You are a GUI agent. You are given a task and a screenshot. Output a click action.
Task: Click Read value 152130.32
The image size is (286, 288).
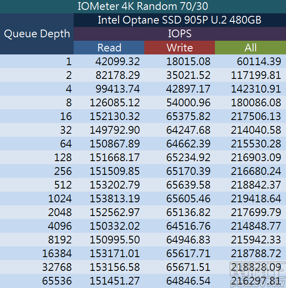click(x=115, y=117)
